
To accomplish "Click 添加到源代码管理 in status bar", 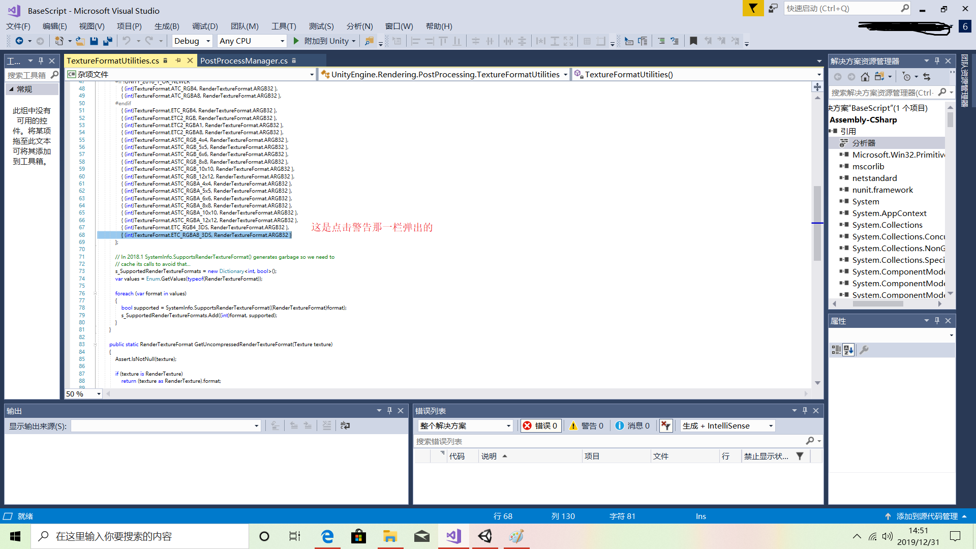I will coord(926,516).
